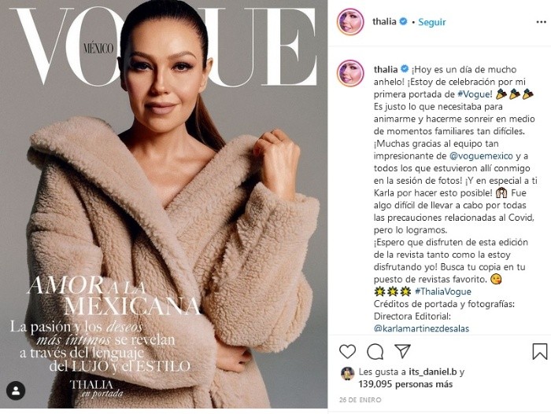Select the thalia username in the caption
Image resolution: width=551 pixels, height=414 pixels.
pos(386,69)
